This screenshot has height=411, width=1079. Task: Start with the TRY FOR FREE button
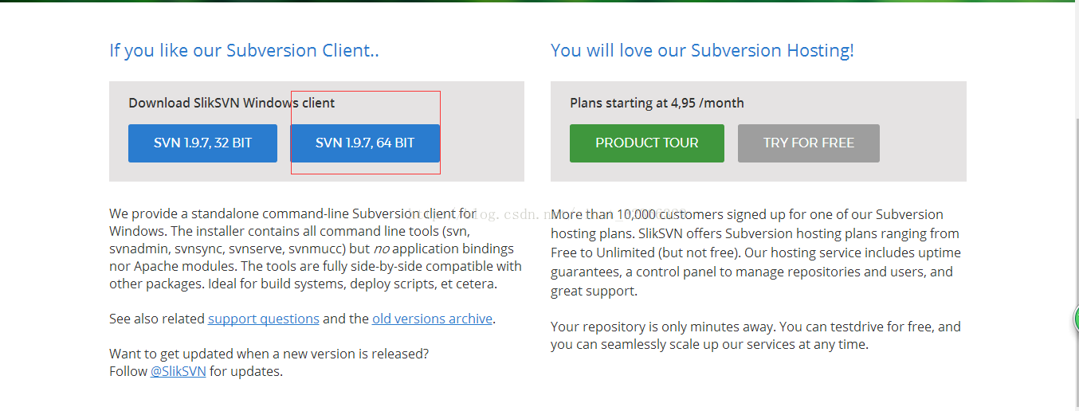[809, 143]
